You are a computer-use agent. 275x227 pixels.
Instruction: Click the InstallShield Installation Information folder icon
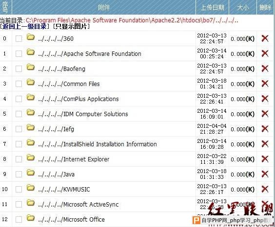point(31,142)
